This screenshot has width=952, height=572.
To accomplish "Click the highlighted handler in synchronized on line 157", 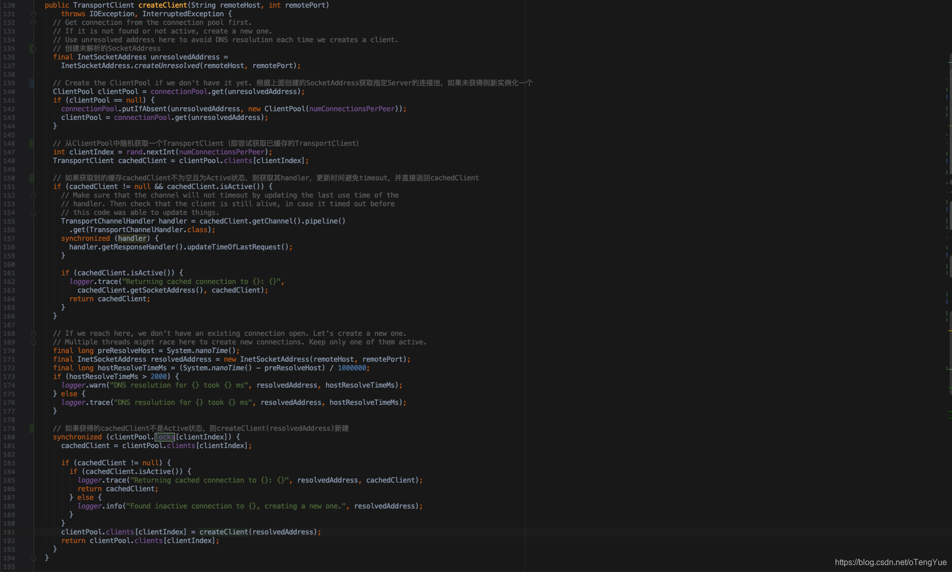I will [x=132, y=238].
